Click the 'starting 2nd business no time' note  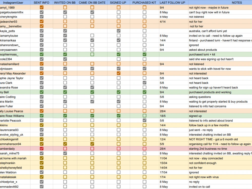point(208,149)
